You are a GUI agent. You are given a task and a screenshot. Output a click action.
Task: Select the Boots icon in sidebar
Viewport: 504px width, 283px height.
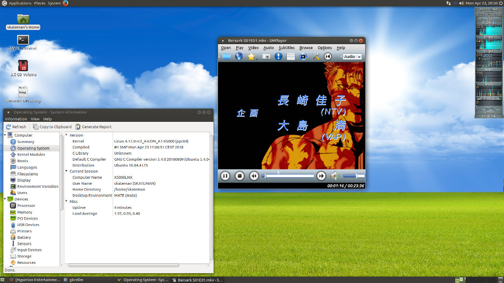[x=13, y=161]
